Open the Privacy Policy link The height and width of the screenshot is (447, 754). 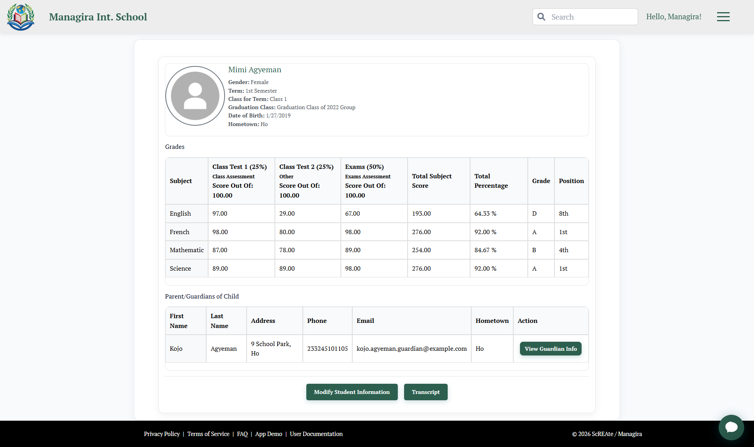pos(161,434)
